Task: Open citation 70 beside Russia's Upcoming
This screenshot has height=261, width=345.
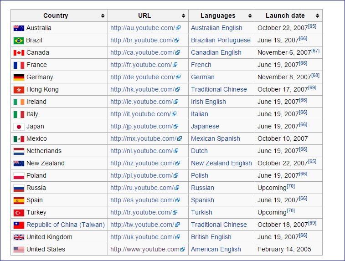Action: (x=291, y=186)
